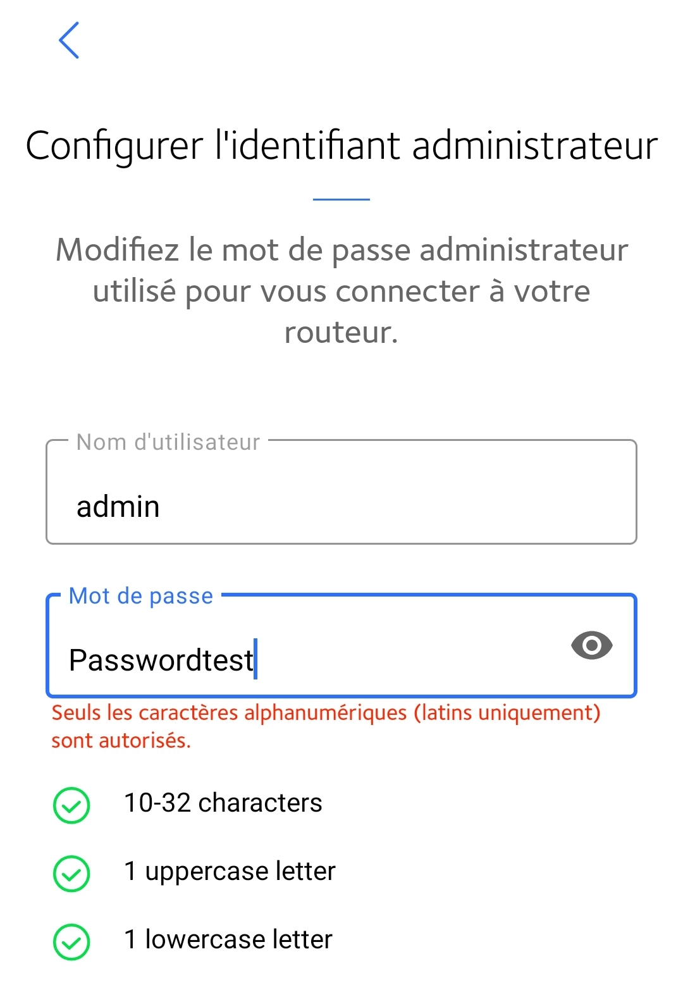Click the Configurer l'identifiant administrateur heading
Image resolution: width=683 pixels, height=985 pixels.
coord(341,146)
